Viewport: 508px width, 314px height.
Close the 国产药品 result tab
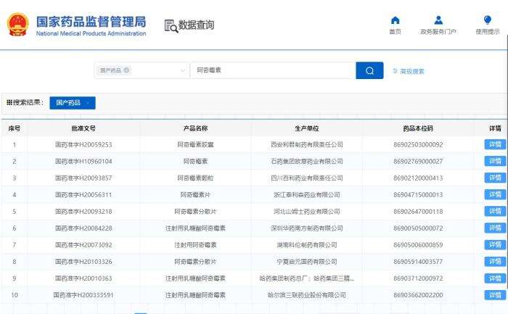pyautogui.click(x=88, y=103)
